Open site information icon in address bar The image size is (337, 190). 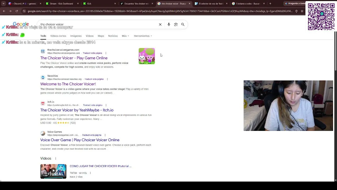pos(24,11)
